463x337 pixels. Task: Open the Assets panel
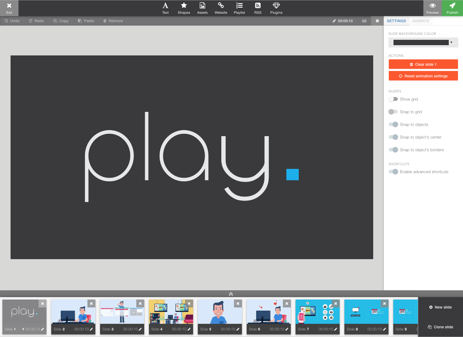click(x=202, y=8)
